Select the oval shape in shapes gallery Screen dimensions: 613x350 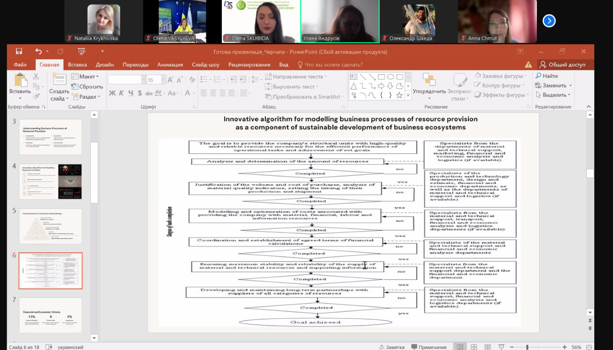click(390, 77)
